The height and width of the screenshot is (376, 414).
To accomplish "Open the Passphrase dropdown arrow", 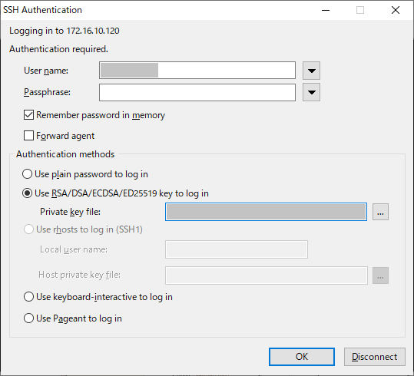I will (x=311, y=92).
